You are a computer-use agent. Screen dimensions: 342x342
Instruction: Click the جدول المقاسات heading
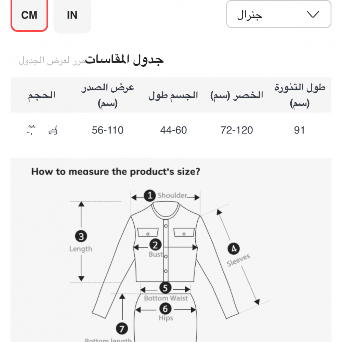[x=124, y=60]
